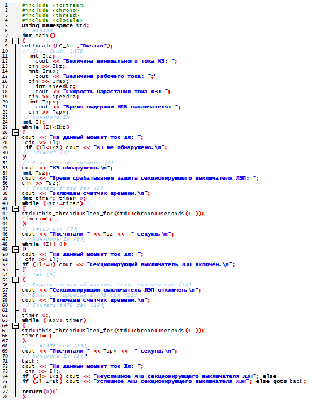Collapse the while (Tsz!=timer) block fold marker

click(x=16, y=208)
